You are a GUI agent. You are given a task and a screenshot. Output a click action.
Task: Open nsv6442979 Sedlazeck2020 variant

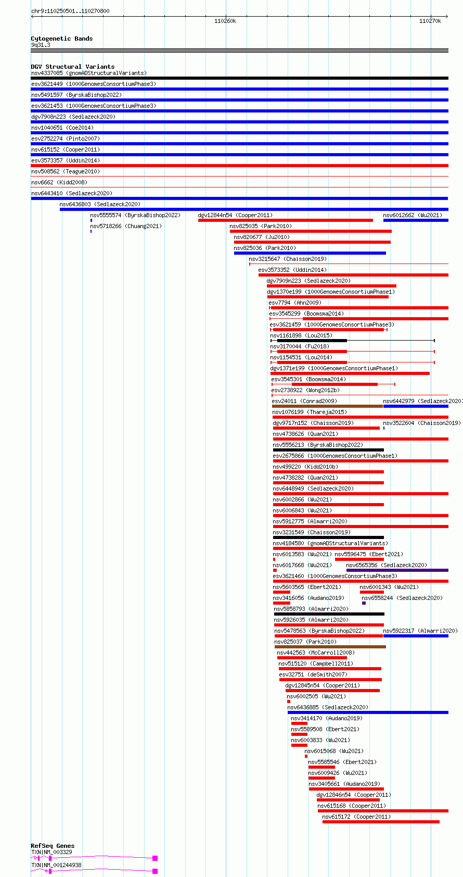coord(422,401)
